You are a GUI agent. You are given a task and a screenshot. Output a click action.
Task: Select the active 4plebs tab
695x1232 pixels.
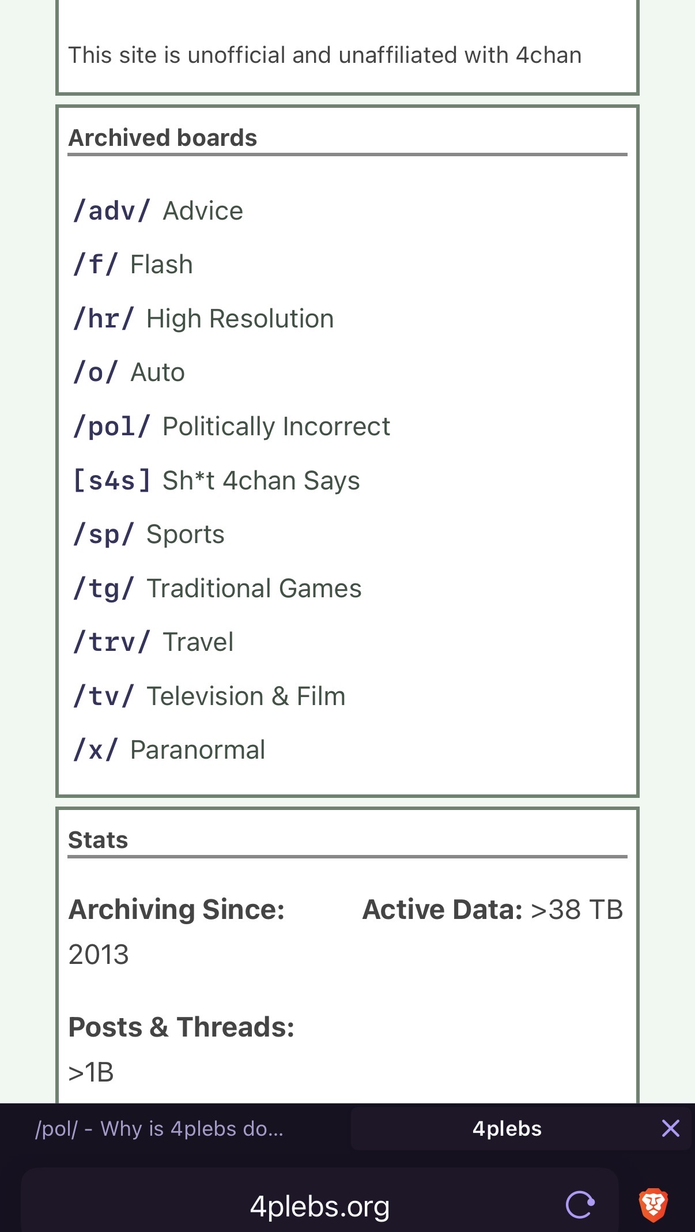pyautogui.click(x=507, y=1128)
